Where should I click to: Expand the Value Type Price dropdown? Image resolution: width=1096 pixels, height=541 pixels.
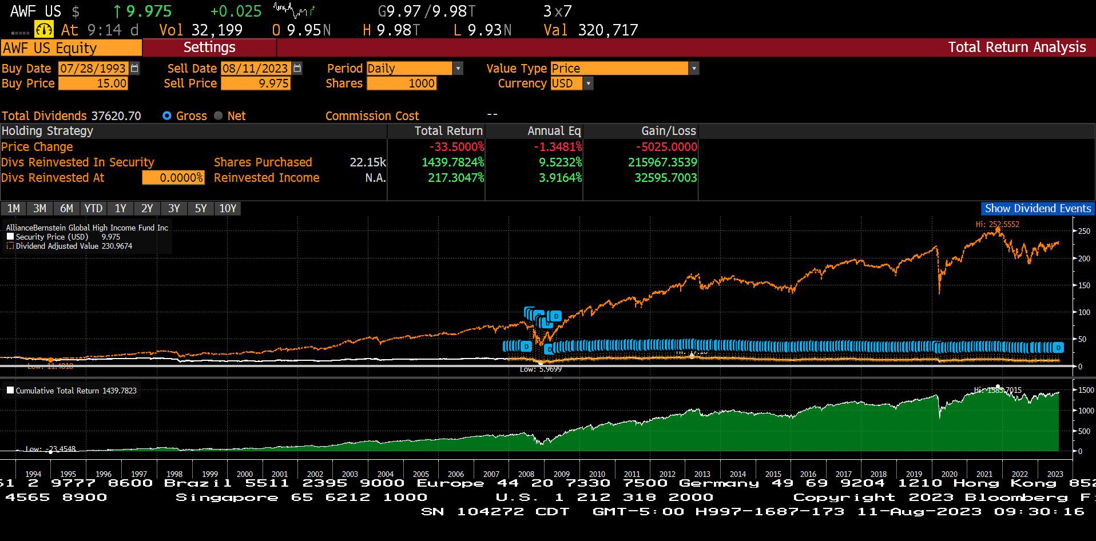(x=694, y=69)
